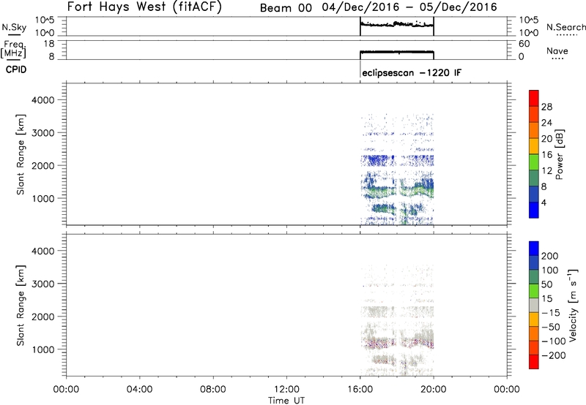This screenshot has width=586, height=405.
Task: Click the 'N.Sky' legend label
Action: click(14, 27)
